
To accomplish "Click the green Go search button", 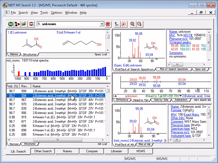I will pyautogui.click(x=11, y=24).
